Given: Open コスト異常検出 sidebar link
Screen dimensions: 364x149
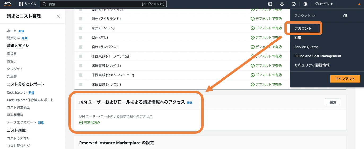Looking at the screenshot, I should click(19, 108).
